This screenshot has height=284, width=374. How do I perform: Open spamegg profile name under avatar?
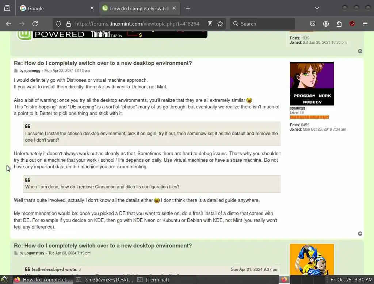297,108
